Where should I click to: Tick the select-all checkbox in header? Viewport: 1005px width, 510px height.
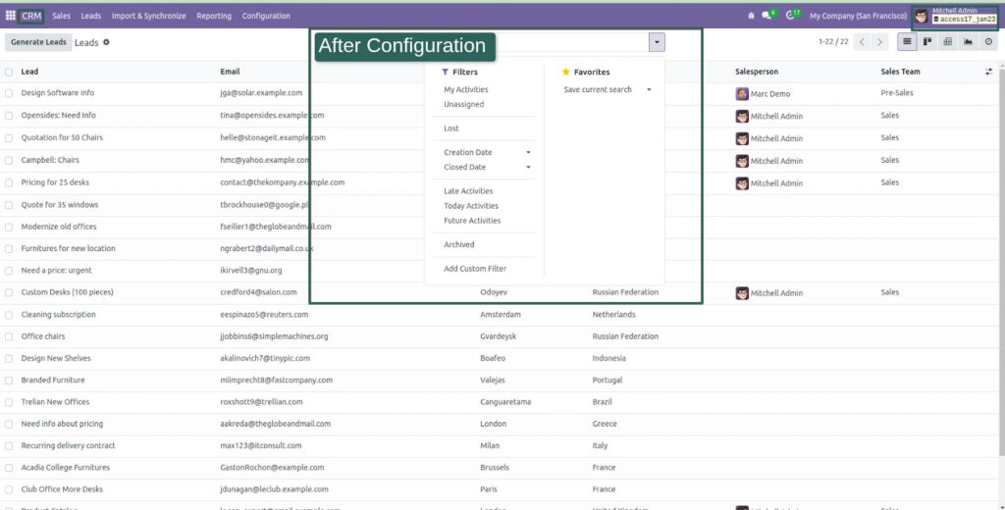(x=9, y=72)
